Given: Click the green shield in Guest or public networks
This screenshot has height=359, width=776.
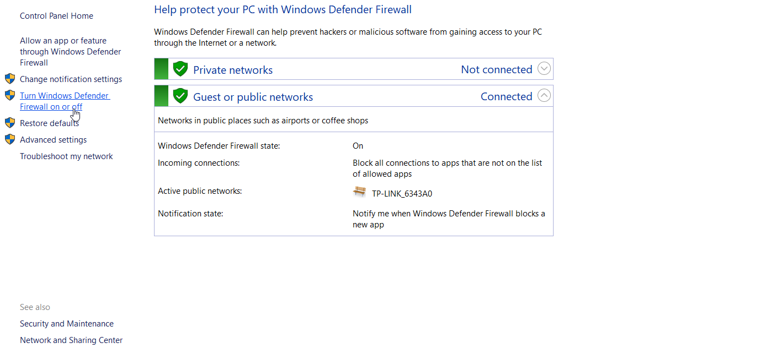Looking at the screenshot, I should [180, 96].
